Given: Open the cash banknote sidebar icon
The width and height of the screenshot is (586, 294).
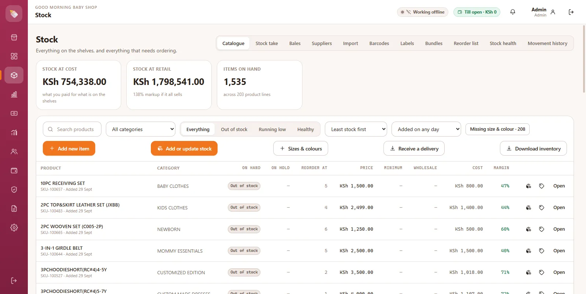Looking at the screenshot, I should (x=14, y=113).
